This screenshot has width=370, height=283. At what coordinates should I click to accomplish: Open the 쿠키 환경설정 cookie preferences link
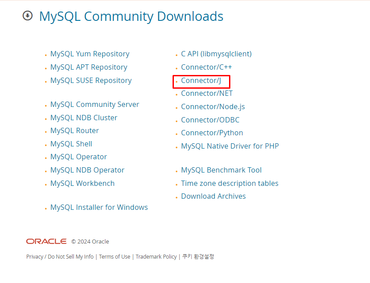click(x=198, y=256)
